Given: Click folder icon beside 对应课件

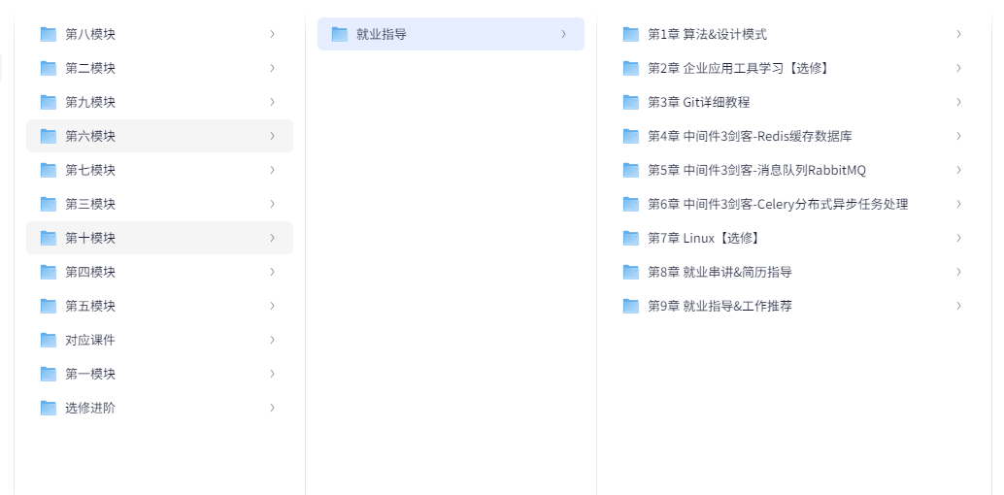Looking at the screenshot, I should 49,340.
